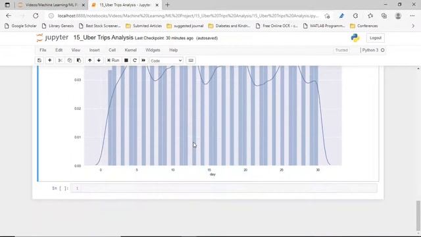
Task: Open the cell type Code dropdown
Action: (x=166, y=61)
